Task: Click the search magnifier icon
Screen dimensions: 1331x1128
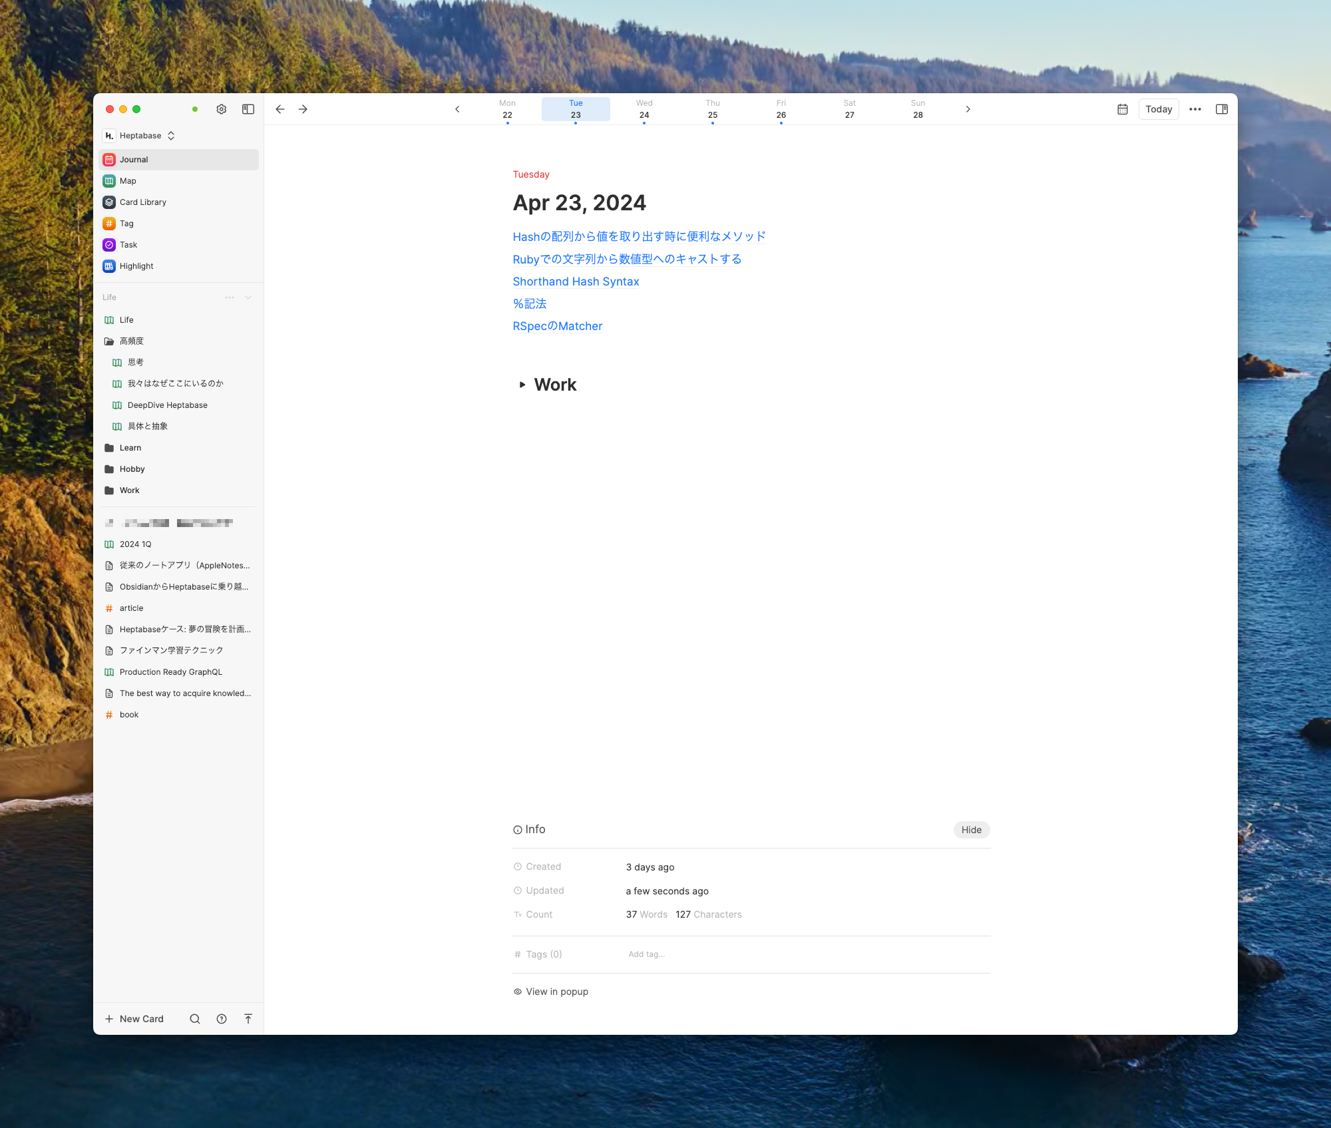Action: tap(195, 1019)
